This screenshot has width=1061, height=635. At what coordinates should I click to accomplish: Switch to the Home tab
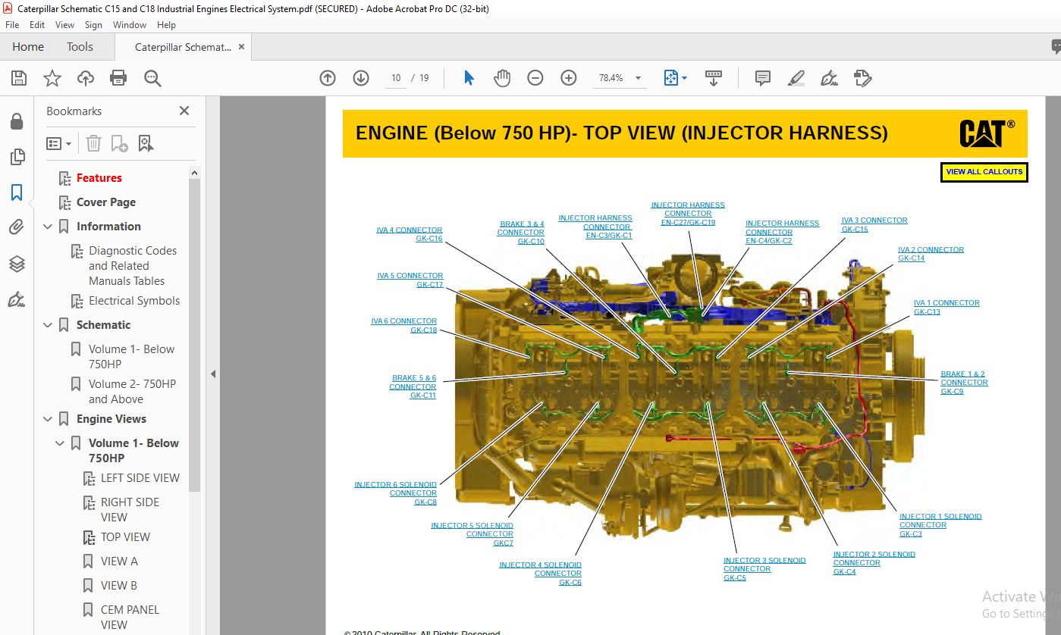[28, 47]
